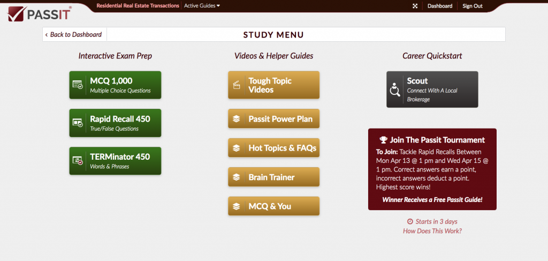548x261 pixels.
Task: Open the Brain Trainer guide
Action: (x=273, y=177)
